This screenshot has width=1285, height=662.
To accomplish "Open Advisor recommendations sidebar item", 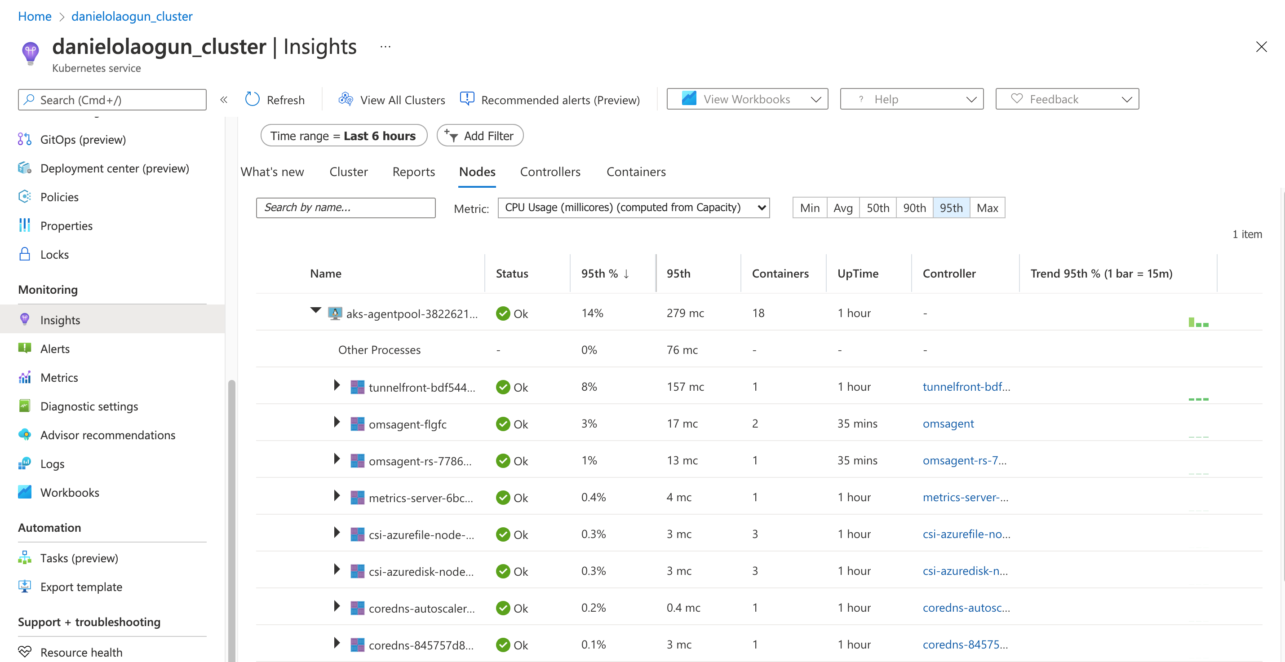I will coord(108,435).
